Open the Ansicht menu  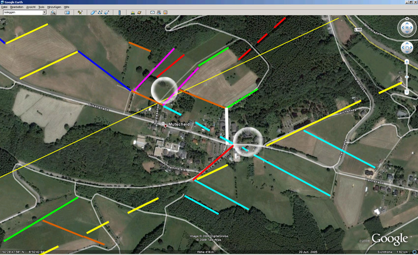pyautogui.click(x=30, y=7)
